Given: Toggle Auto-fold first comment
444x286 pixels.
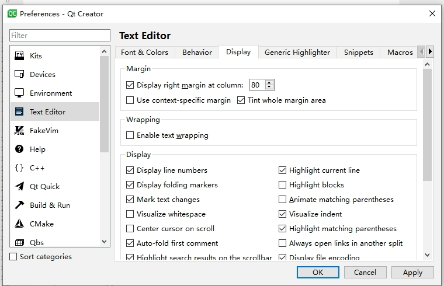Looking at the screenshot, I should point(130,243).
